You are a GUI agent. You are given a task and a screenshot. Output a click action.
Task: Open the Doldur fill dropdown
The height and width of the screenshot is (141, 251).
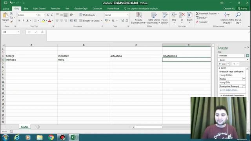pyautogui.click(x=202, y=18)
